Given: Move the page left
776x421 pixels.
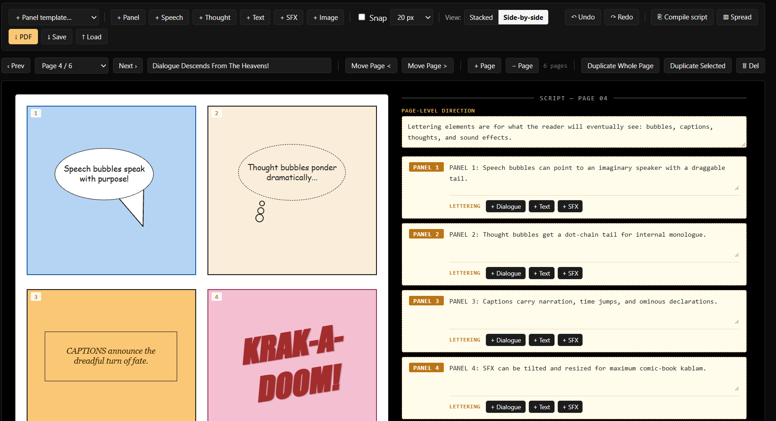Looking at the screenshot, I should point(371,65).
